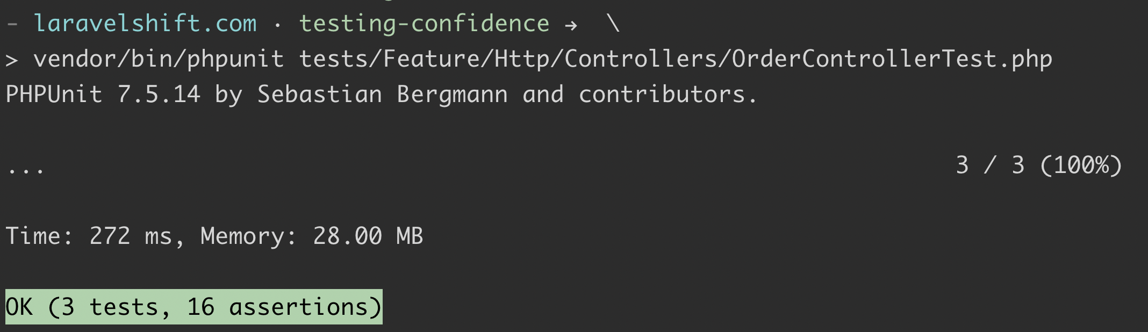Viewport: 1148px width, 332px height.
Task: Click the testing-confidence branch name
Action: pos(424,24)
